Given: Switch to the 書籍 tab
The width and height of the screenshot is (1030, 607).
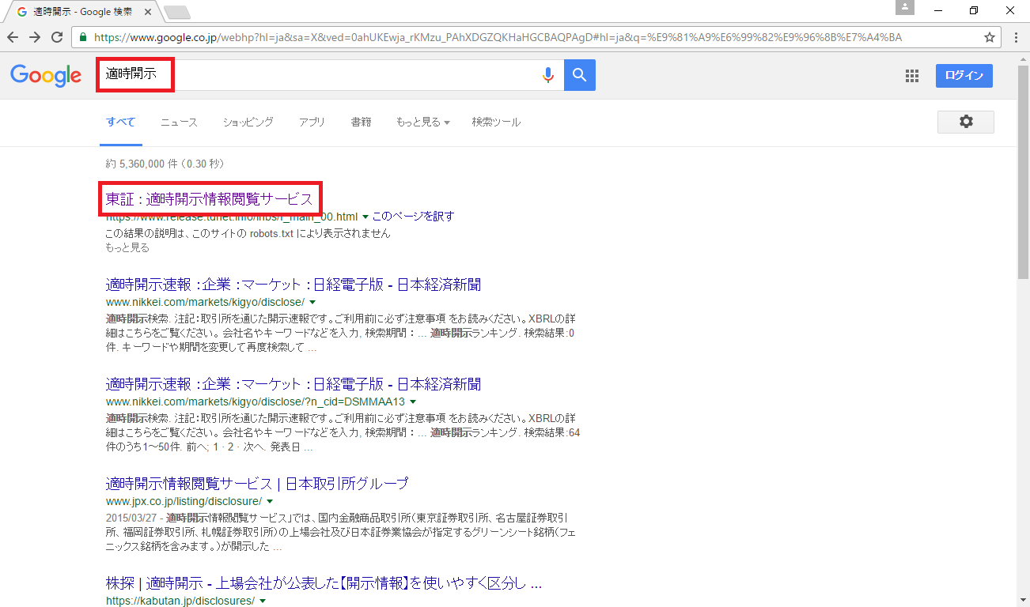Looking at the screenshot, I should pyautogui.click(x=361, y=122).
